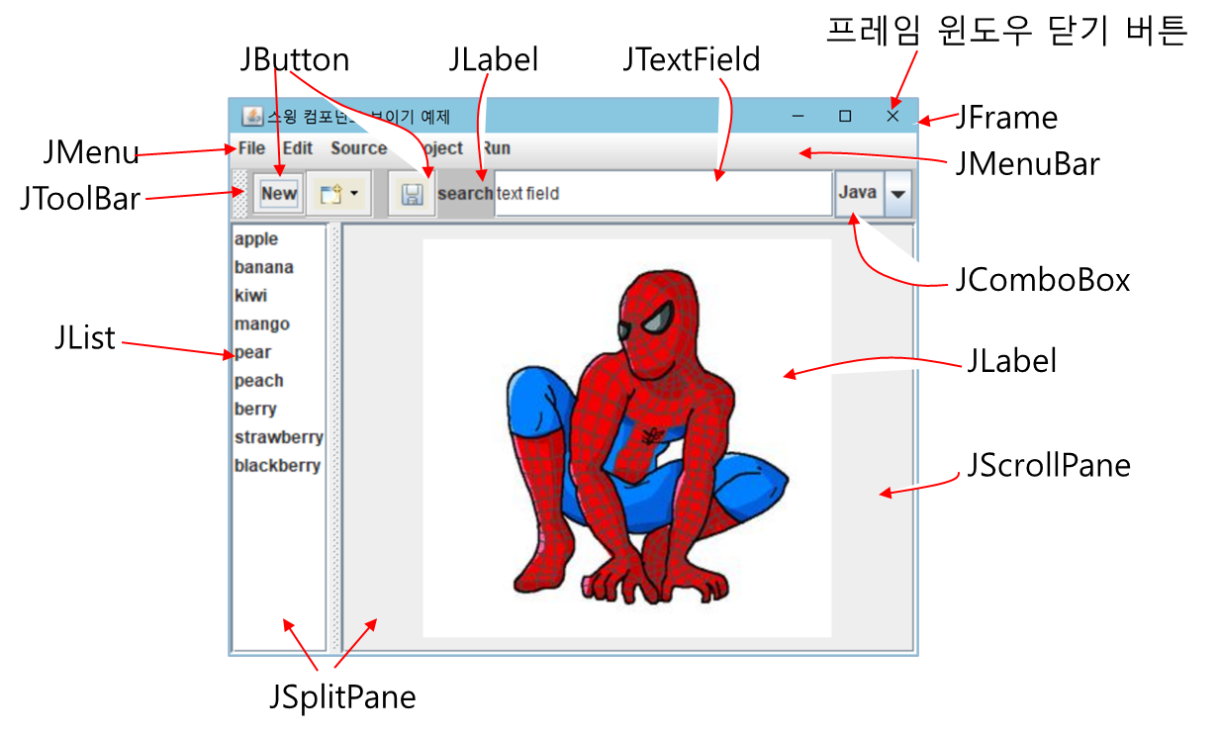The width and height of the screenshot is (1220, 735).
Task: Open the Source menu
Action: [358, 148]
